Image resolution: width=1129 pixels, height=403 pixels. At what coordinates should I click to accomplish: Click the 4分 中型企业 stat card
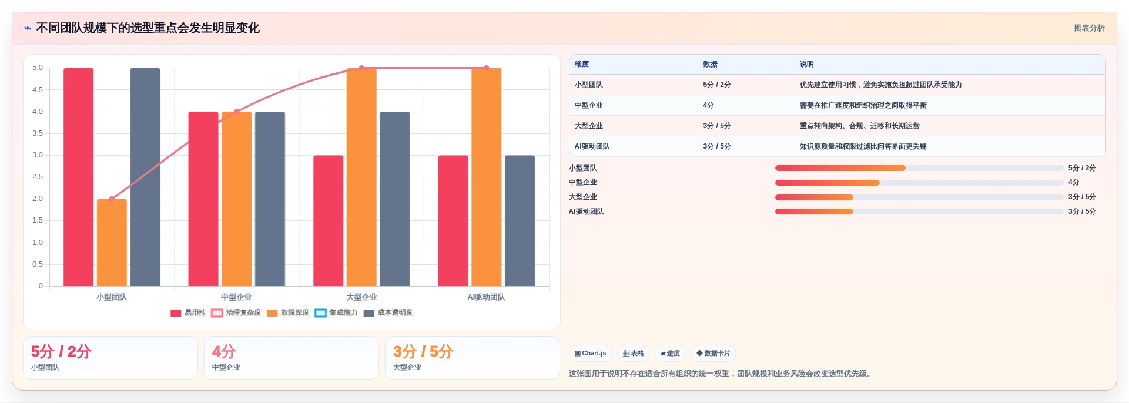pyautogui.click(x=292, y=358)
